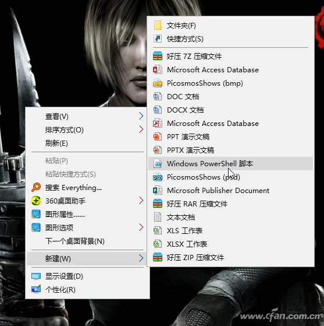Click the Word icon beside DOC 文档

158,96
